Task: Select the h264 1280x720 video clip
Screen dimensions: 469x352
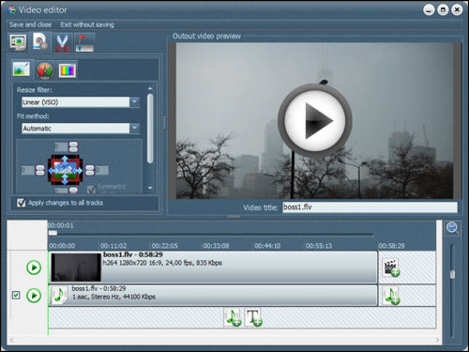Action: (213, 268)
